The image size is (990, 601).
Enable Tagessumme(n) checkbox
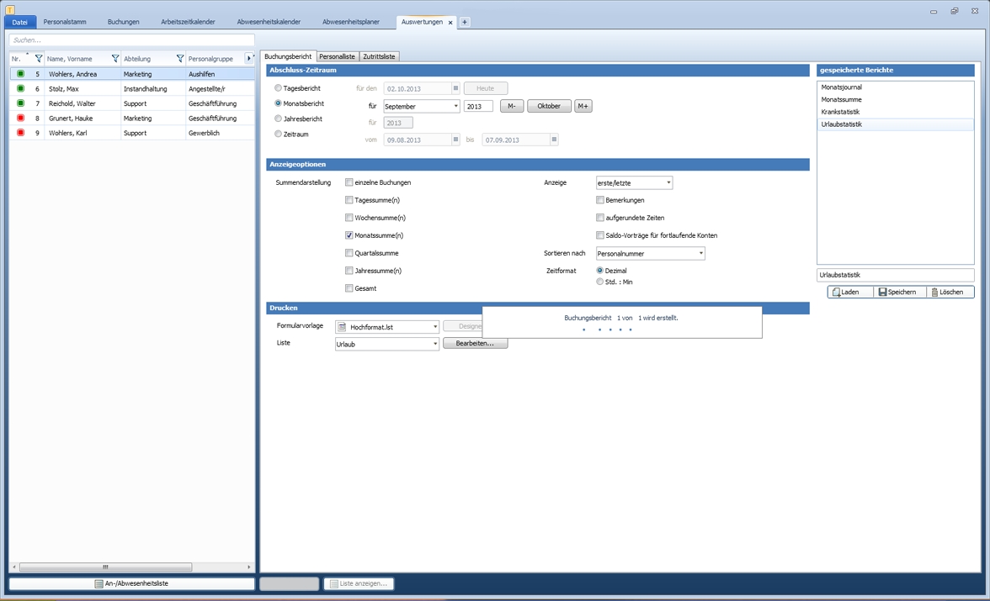349,200
